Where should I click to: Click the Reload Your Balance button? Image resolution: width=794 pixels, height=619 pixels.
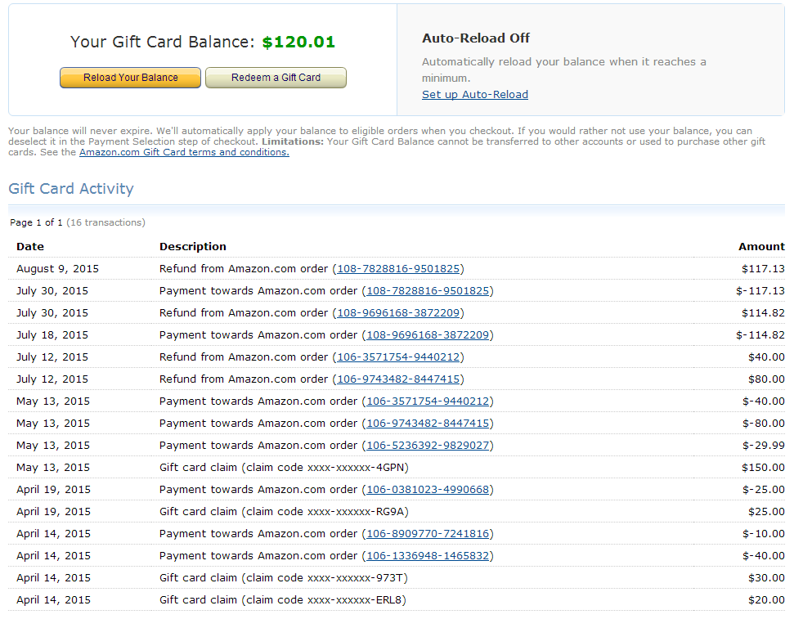130,78
